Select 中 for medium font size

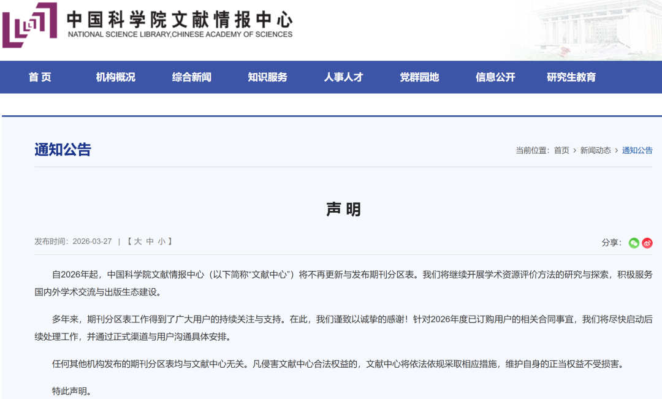[151, 241]
